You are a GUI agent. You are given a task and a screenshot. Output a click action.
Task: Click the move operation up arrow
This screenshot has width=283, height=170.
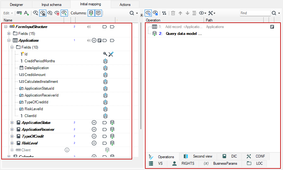click(x=180, y=13)
